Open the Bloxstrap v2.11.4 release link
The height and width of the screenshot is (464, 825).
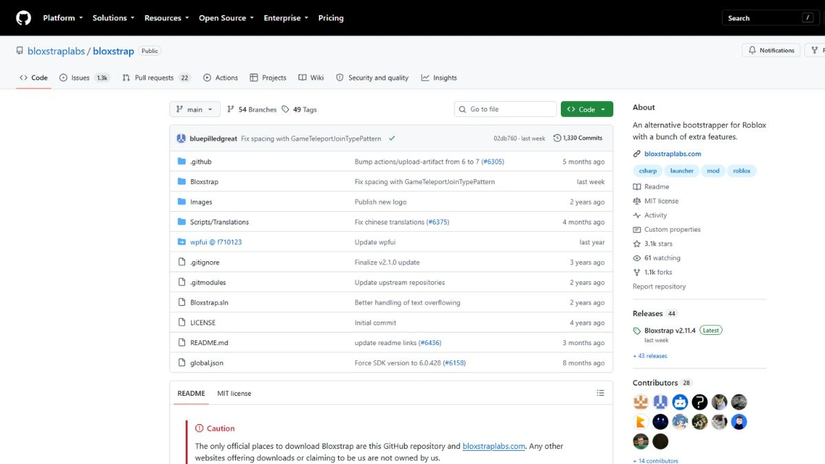[x=670, y=331]
